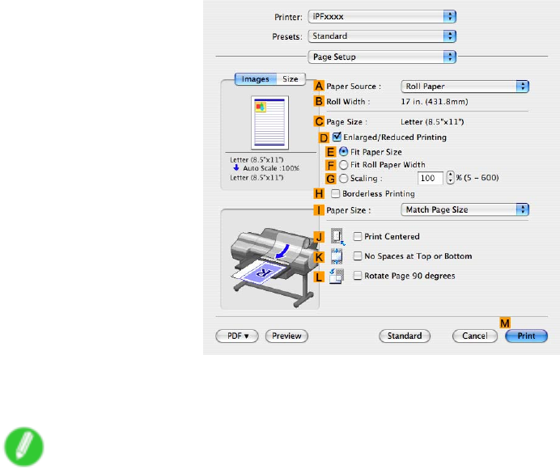The image size is (560, 469).
Task: Click the Auto Scale :100% text
Action: point(271,168)
